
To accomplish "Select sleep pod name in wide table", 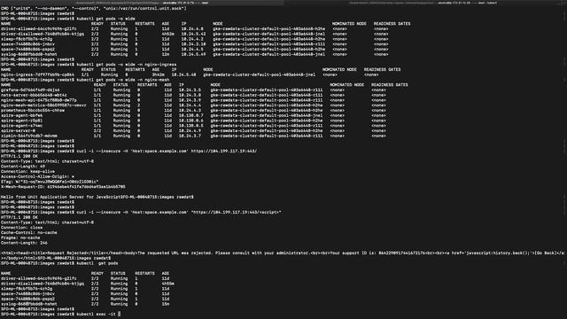I will (27, 39).
